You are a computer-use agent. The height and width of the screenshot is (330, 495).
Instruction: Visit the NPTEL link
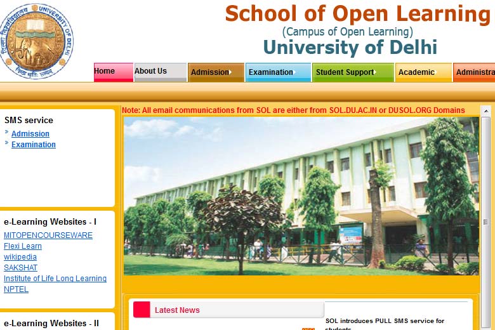(16, 289)
